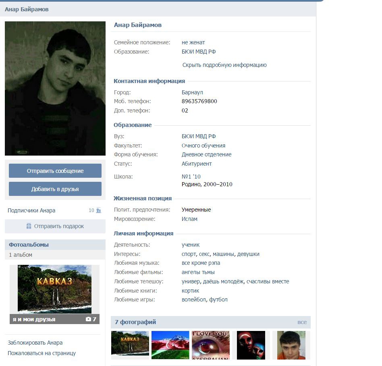Open the orange shirt portrait thumbnail
Screen dimensions: 382x366
pos(291,345)
